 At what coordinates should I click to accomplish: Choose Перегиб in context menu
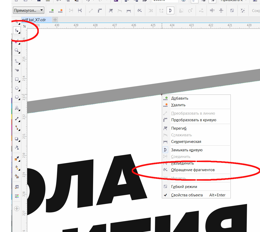coord(196,128)
